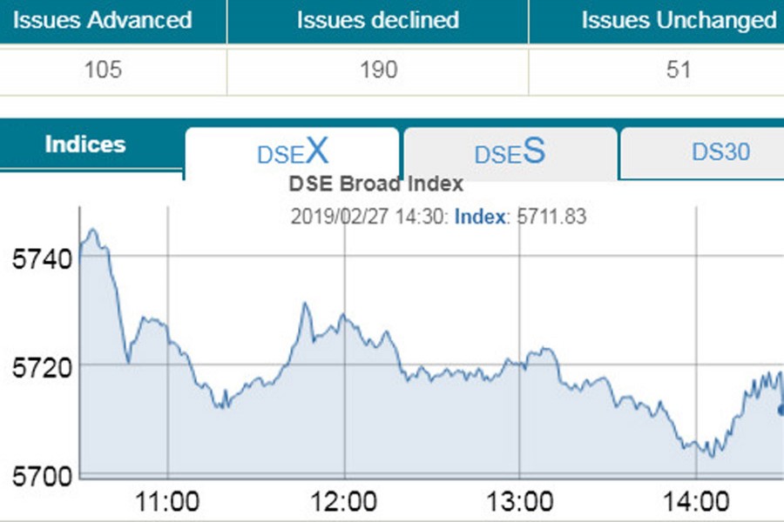The height and width of the screenshot is (522, 784).
Task: Click the index value 5711.83 readout
Action: click(x=552, y=217)
